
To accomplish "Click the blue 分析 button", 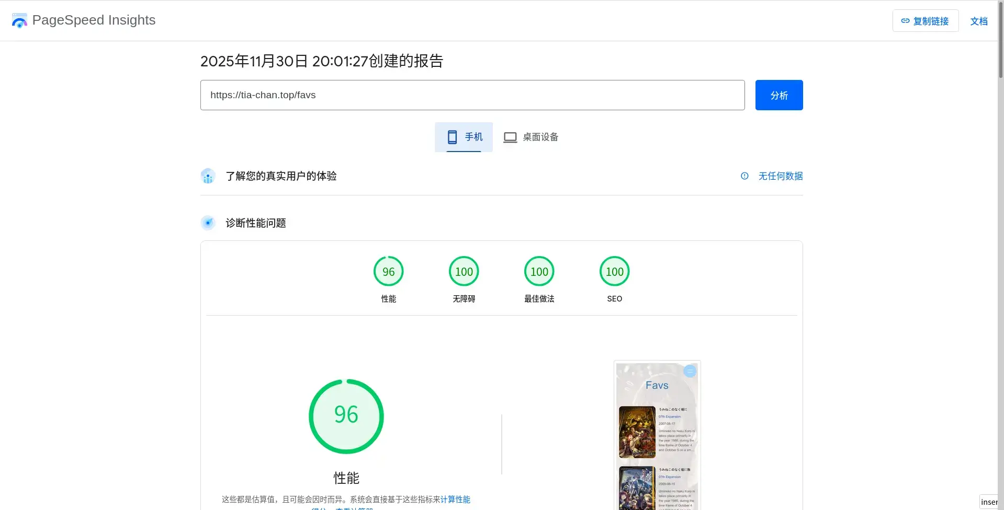I will pos(779,95).
